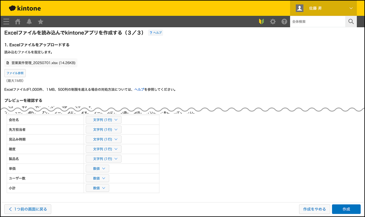This screenshot has width=365, height=217.
Task: Open the notifications bell icon
Action: [x=29, y=21]
